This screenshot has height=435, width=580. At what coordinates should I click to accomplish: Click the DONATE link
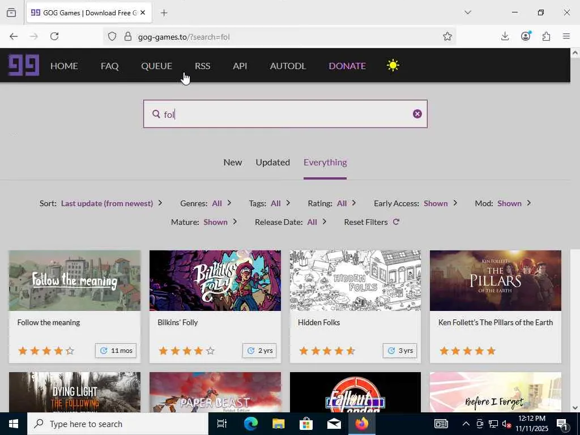pos(347,66)
